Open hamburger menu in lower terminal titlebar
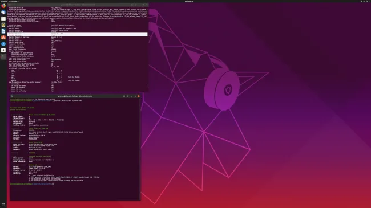This screenshot has width=371, height=208. click(x=127, y=96)
